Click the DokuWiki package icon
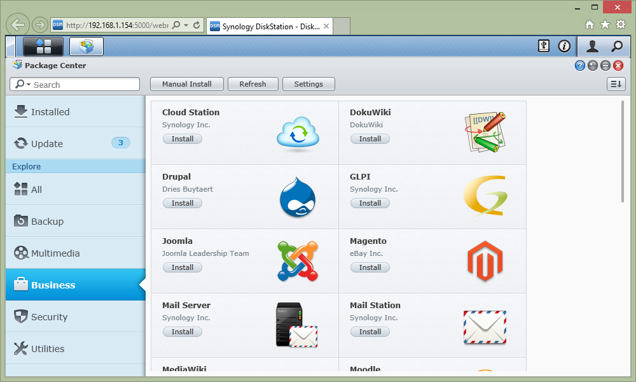The height and width of the screenshot is (382, 636). click(x=485, y=132)
